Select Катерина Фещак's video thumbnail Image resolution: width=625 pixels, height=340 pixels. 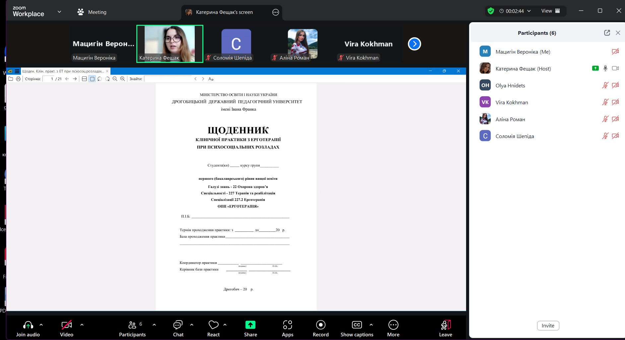pyautogui.click(x=170, y=44)
